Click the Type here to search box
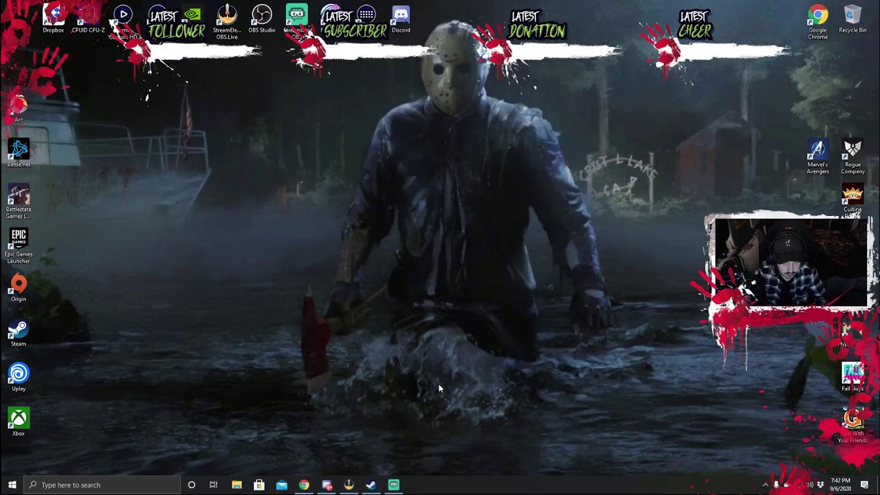This screenshot has height=495, width=880. [102, 485]
